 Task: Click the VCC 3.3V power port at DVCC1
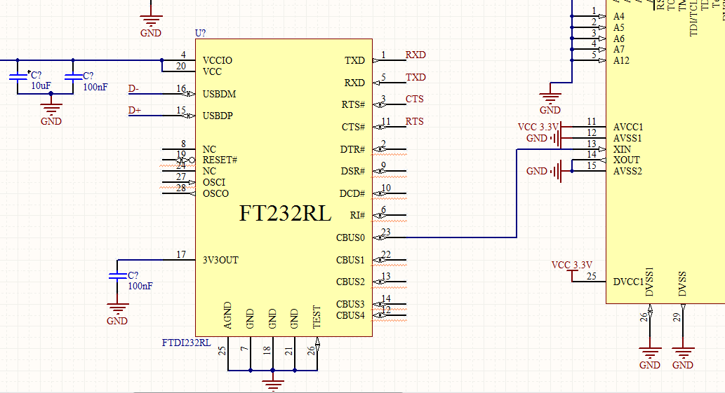pyautogui.click(x=572, y=271)
